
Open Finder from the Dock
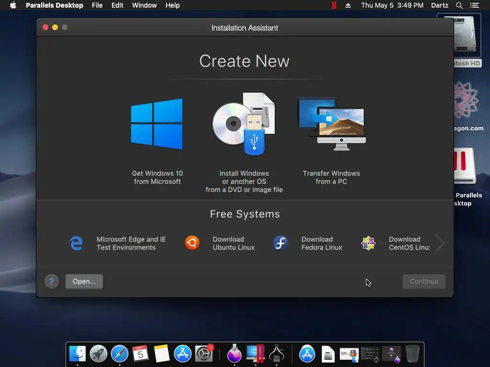point(77,354)
